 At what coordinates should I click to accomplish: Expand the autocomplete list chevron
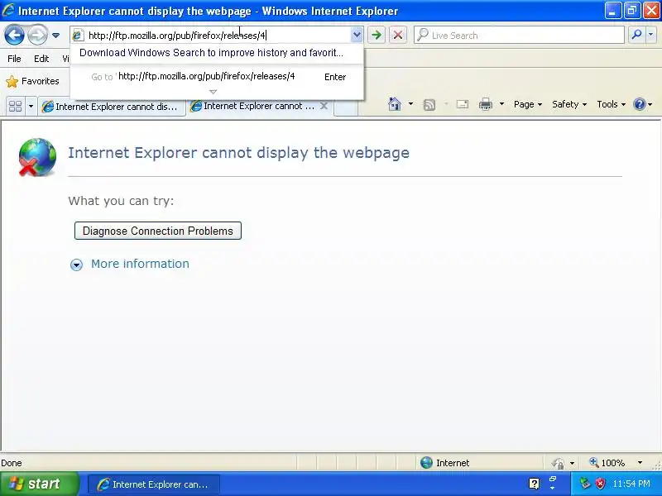pyautogui.click(x=213, y=92)
